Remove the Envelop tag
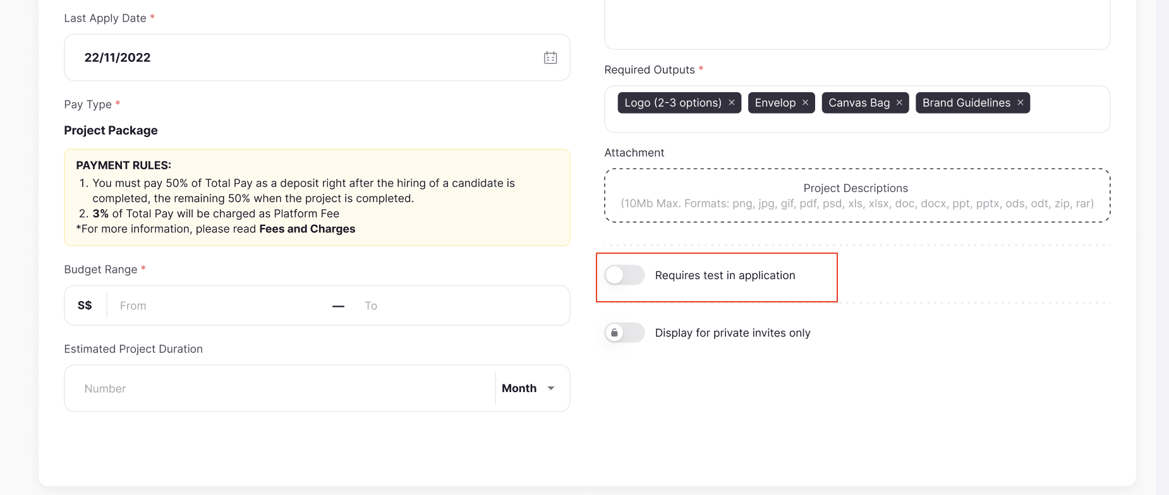 click(806, 102)
